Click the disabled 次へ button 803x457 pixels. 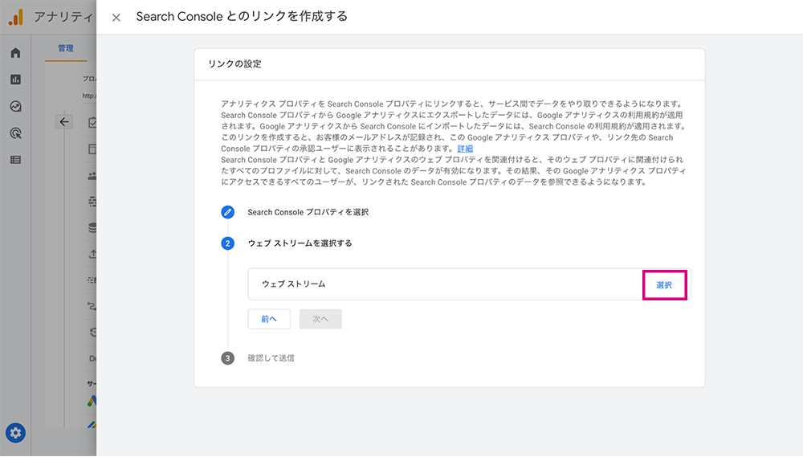pyautogui.click(x=320, y=319)
